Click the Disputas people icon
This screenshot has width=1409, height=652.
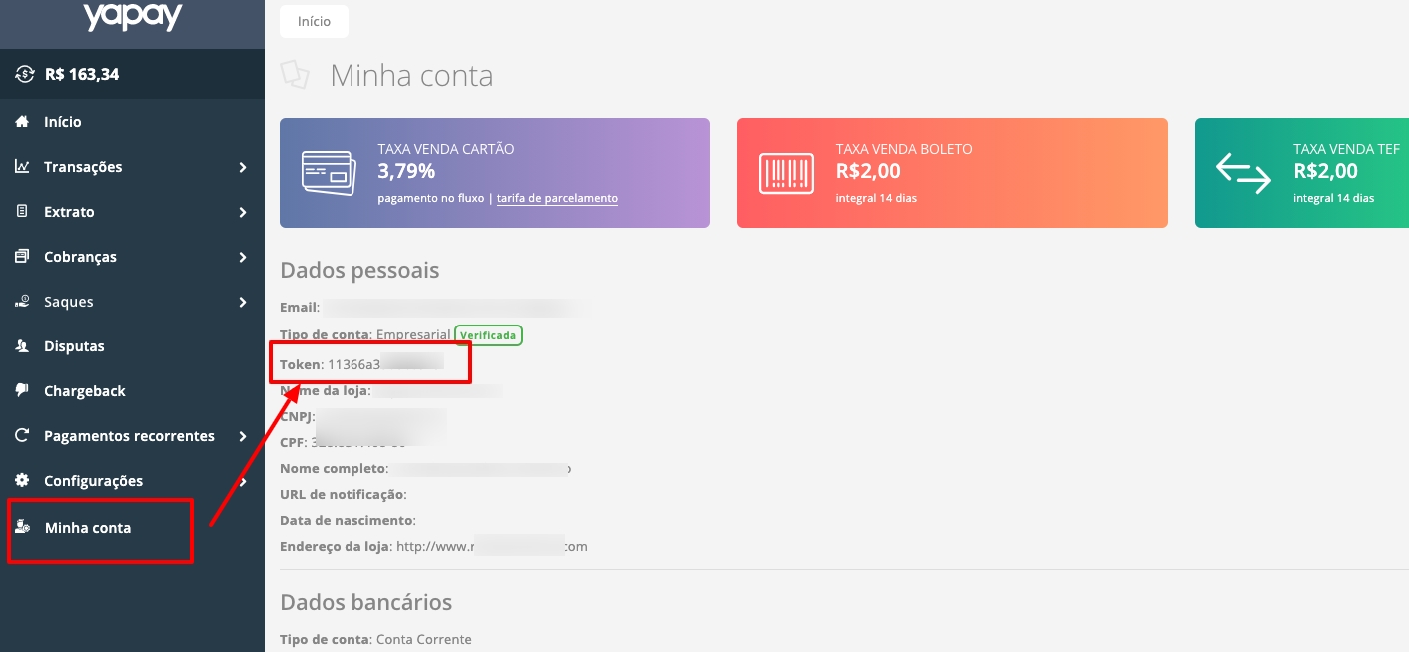click(x=22, y=346)
